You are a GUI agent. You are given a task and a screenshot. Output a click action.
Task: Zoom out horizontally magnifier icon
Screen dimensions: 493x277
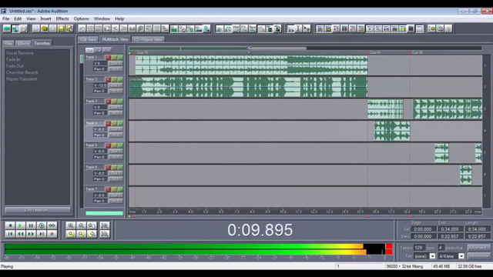point(81,225)
